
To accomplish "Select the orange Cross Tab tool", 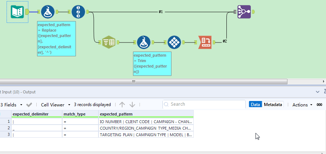I will pyautogui.click(x=205, y=42).
